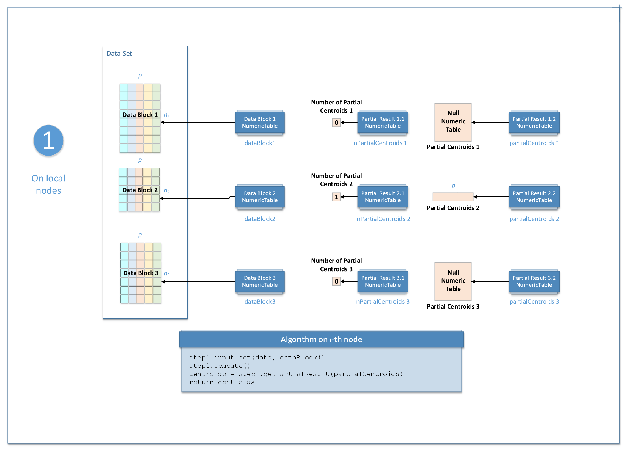Image resolution: width=628 pixels, height=454 pixels.
Task: Click the Null Numeric Table above Partial Centroids 1
Action: [x=453, y=122]
